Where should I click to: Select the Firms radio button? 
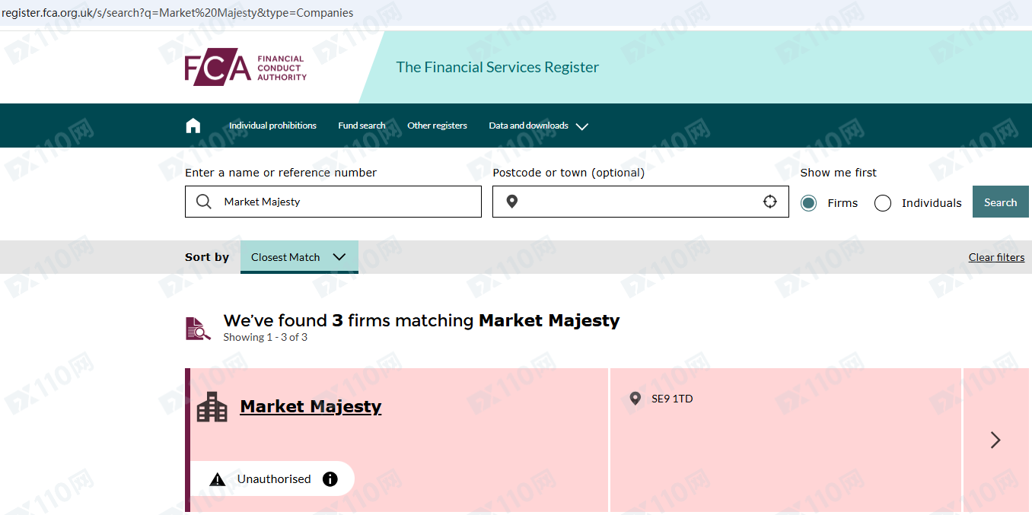tap(808, 203)
